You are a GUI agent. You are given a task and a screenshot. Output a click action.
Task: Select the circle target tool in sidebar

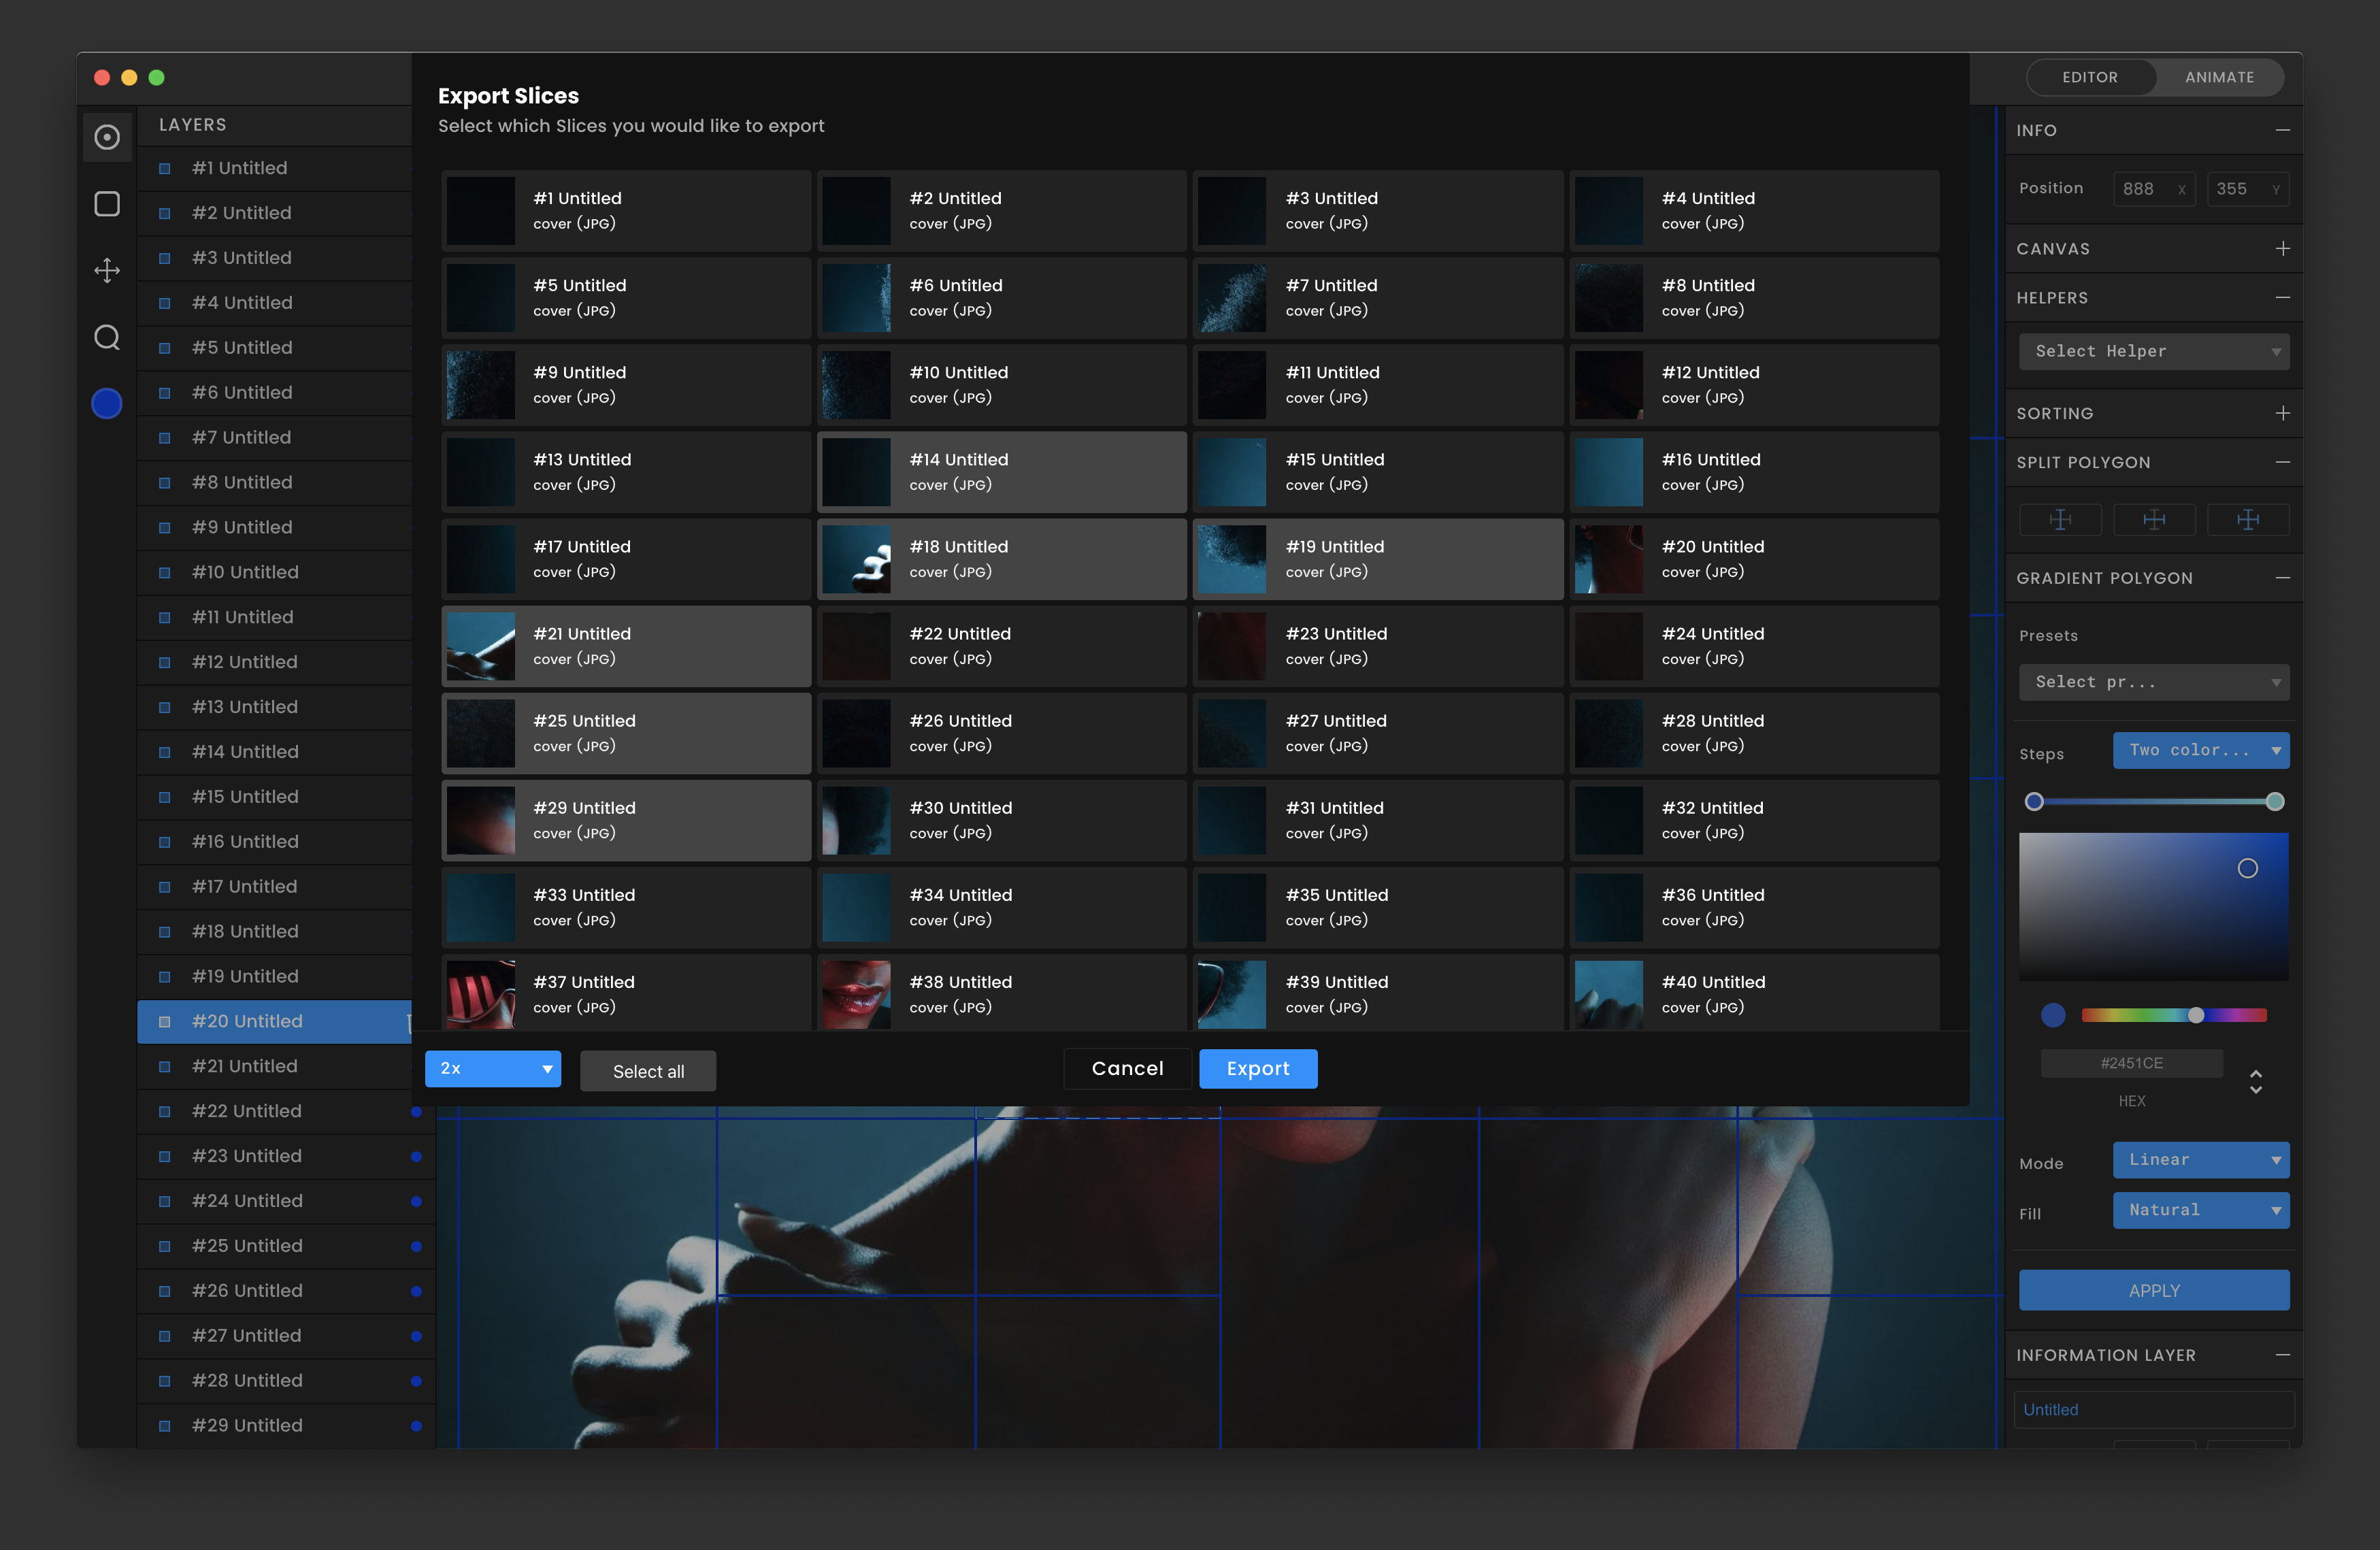(107, 137)
